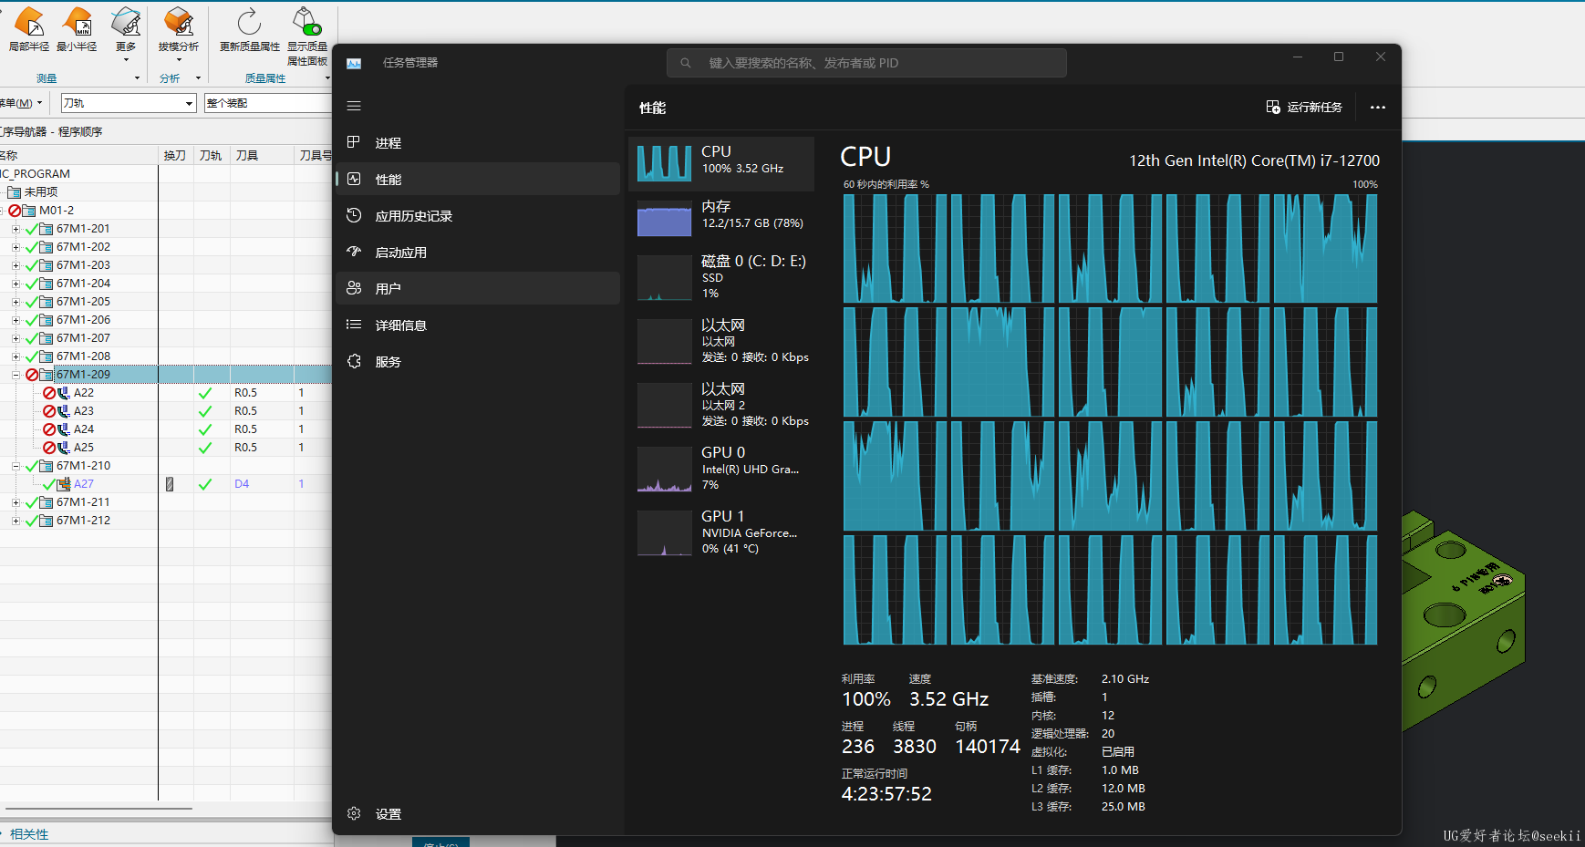Expand the 67M1-201 tree node
Viewport: 1585px width, 847px height.
pyautogui.click(x=16, y=229)
